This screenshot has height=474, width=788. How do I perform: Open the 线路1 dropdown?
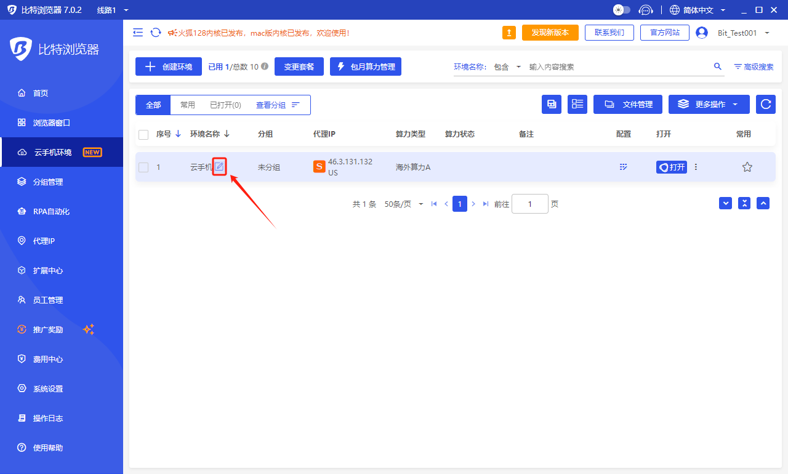coord(113,10)
